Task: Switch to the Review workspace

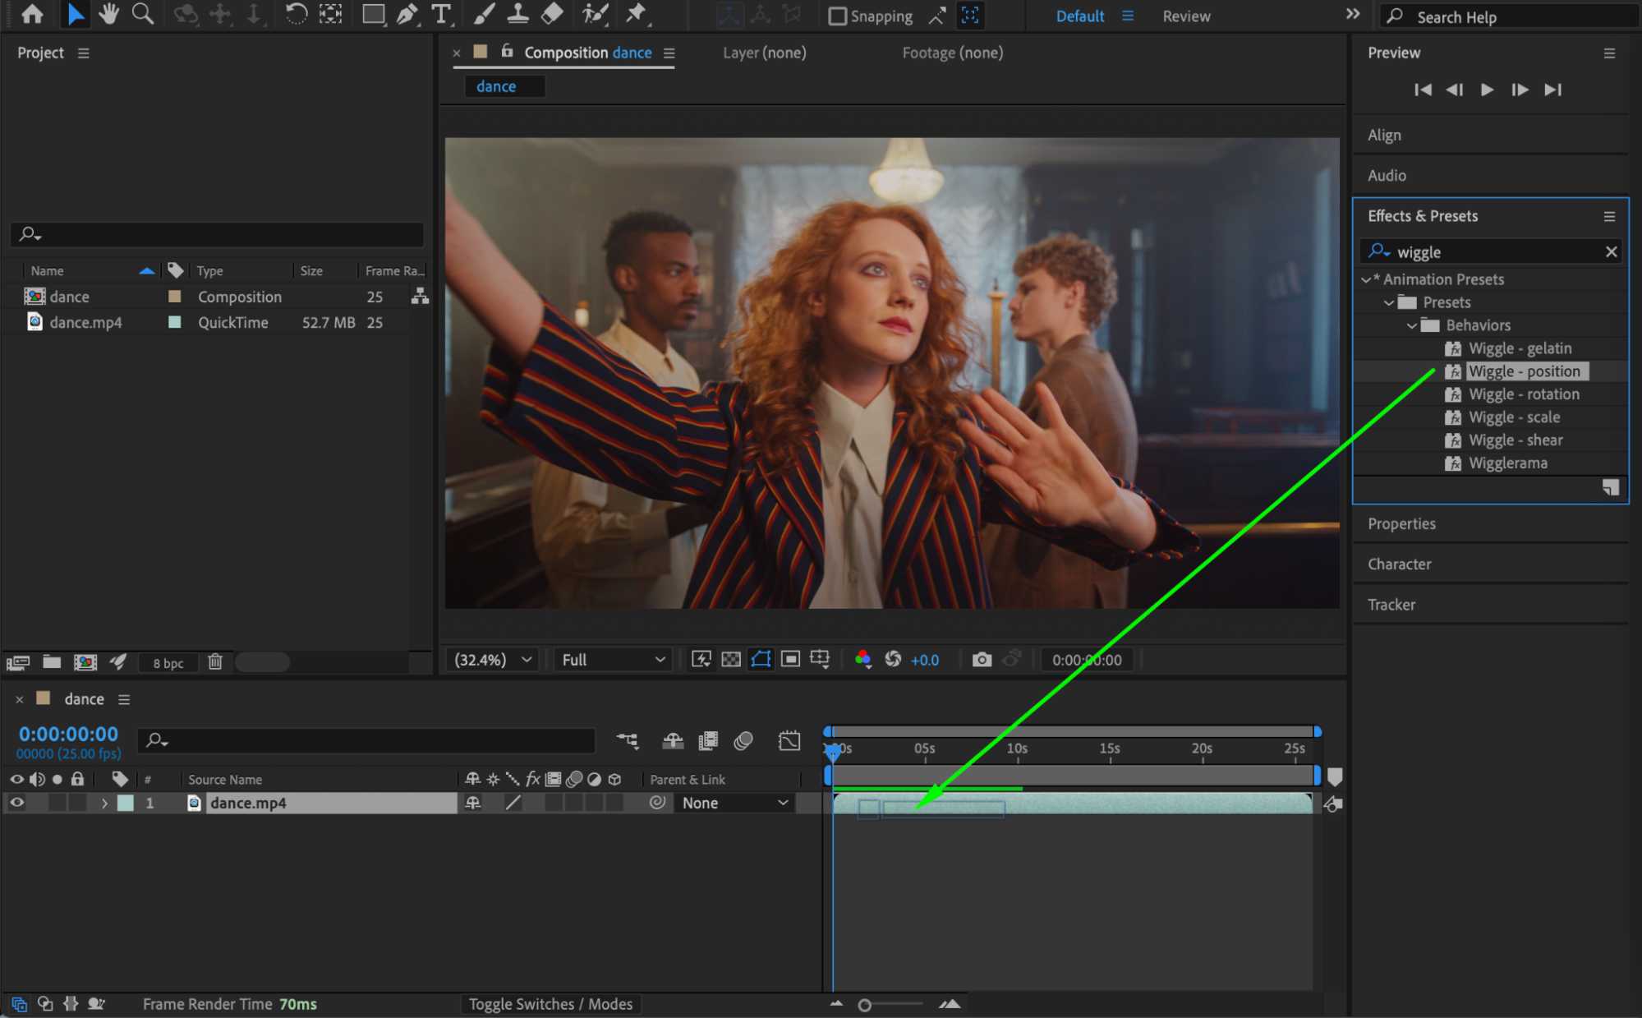Action: coord(1185,16)
